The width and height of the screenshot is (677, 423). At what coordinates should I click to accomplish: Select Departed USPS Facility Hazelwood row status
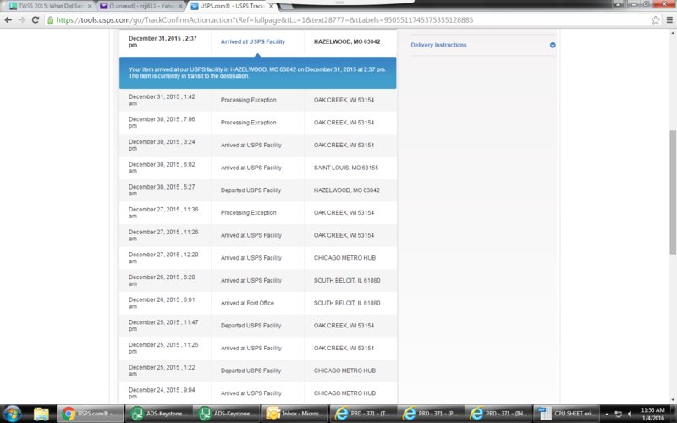(x=250, y=190)
